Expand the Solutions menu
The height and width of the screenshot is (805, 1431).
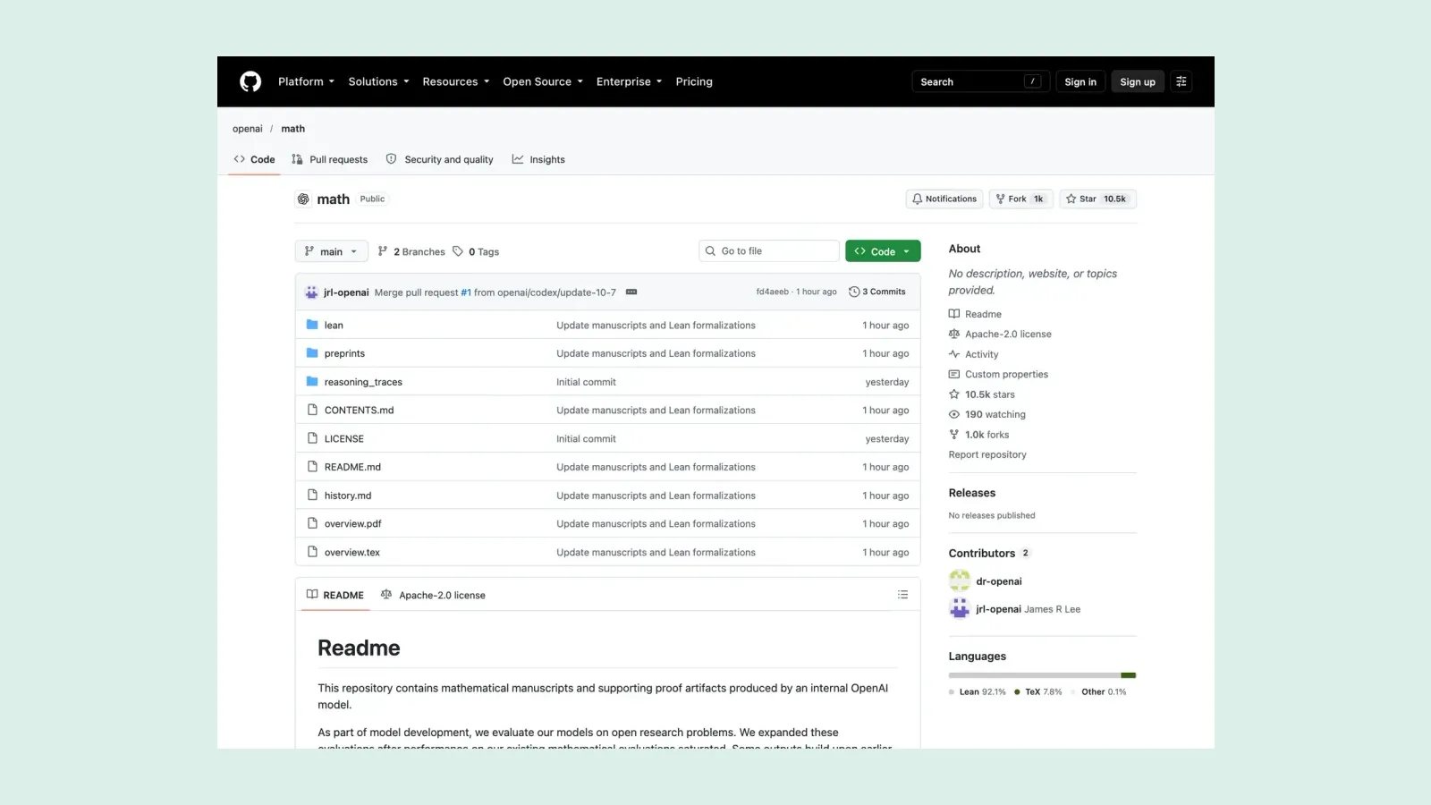pos(378,81)
